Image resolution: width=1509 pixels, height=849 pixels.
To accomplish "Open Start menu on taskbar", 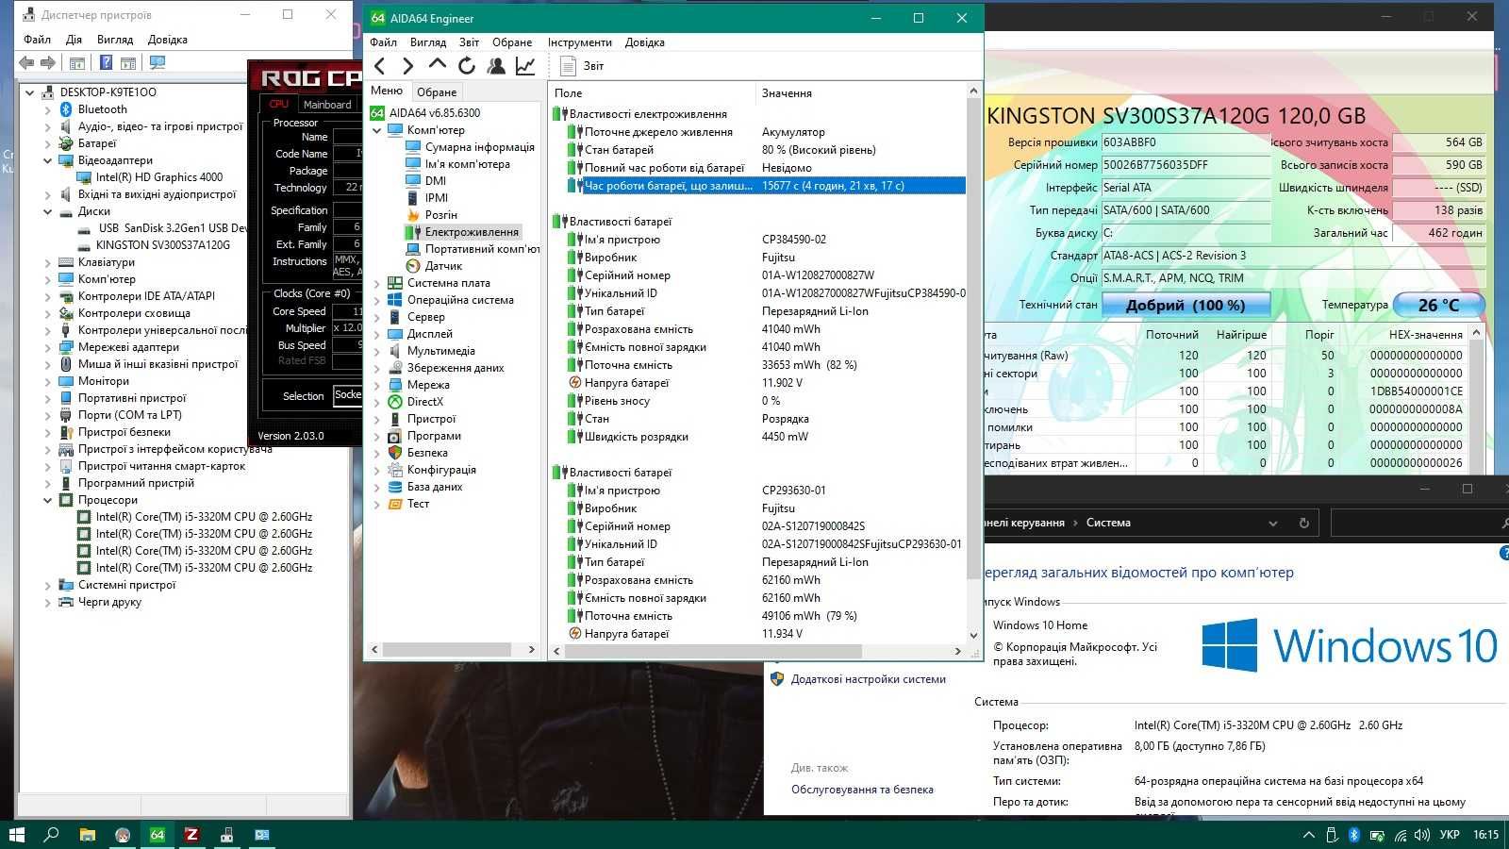I will pos(16,835).
